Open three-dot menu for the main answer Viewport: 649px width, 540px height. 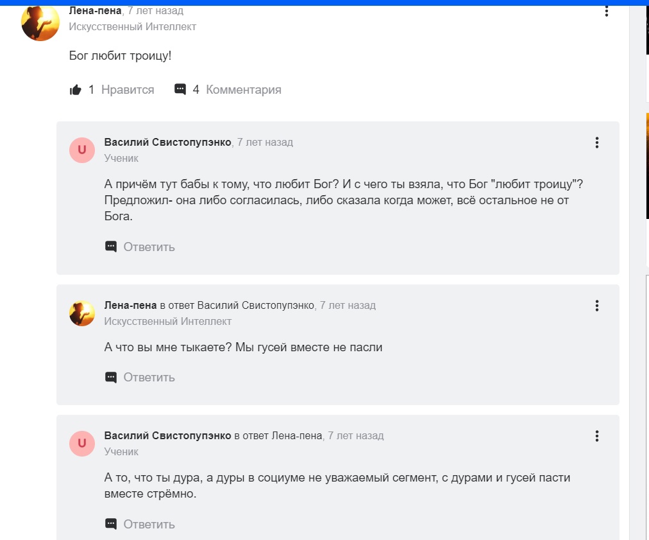click(606, 11)
